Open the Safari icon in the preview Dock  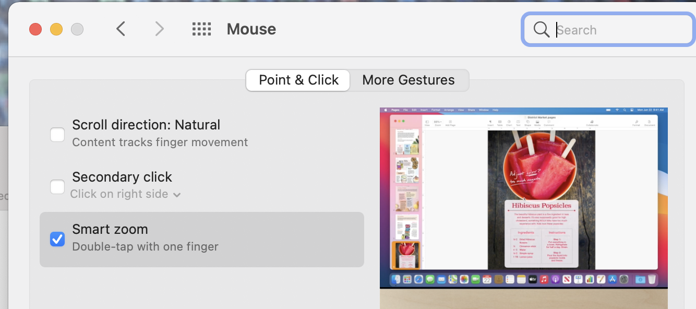(x=417, y=278)
